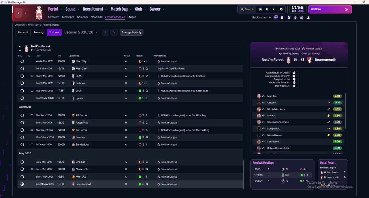Click the traffic cone shortcut icon
Screen dimensions: 369x198
point(308,18)
